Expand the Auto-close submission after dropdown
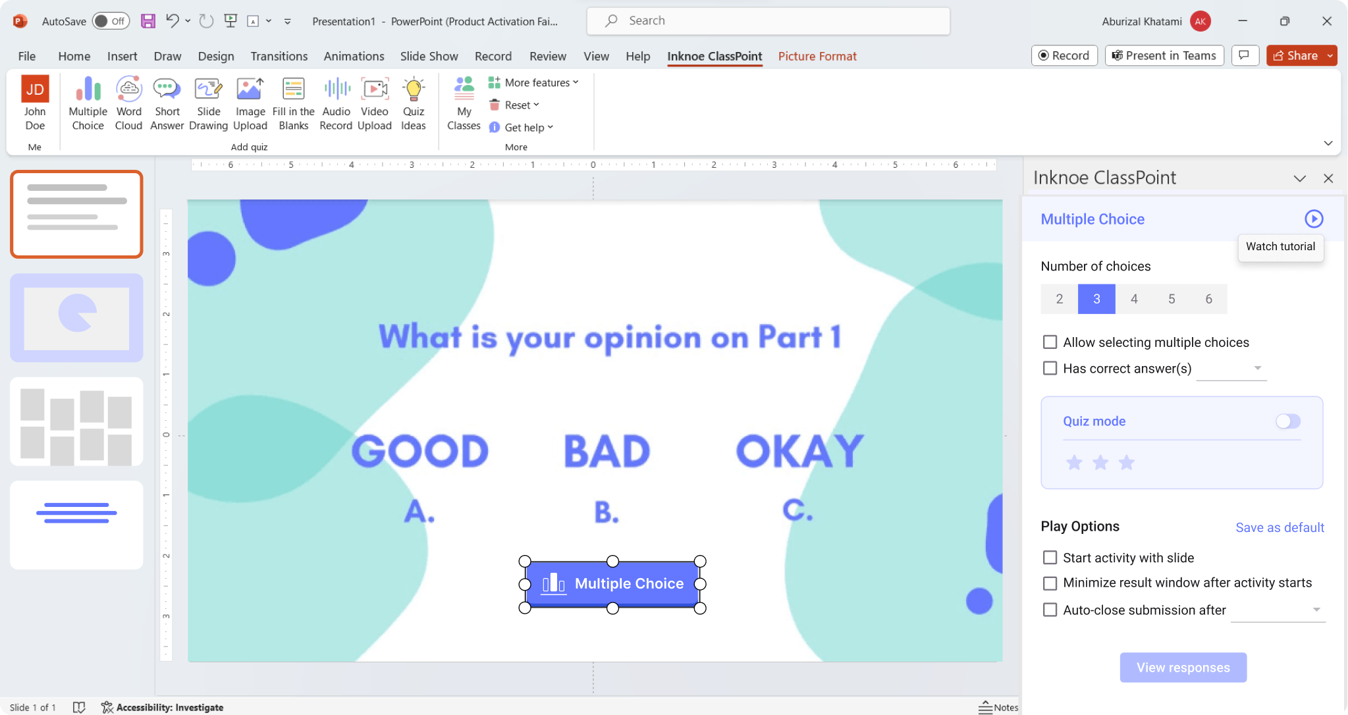Image resolution: width=1348 pixels, height=715 pixels. (1316, 610)
